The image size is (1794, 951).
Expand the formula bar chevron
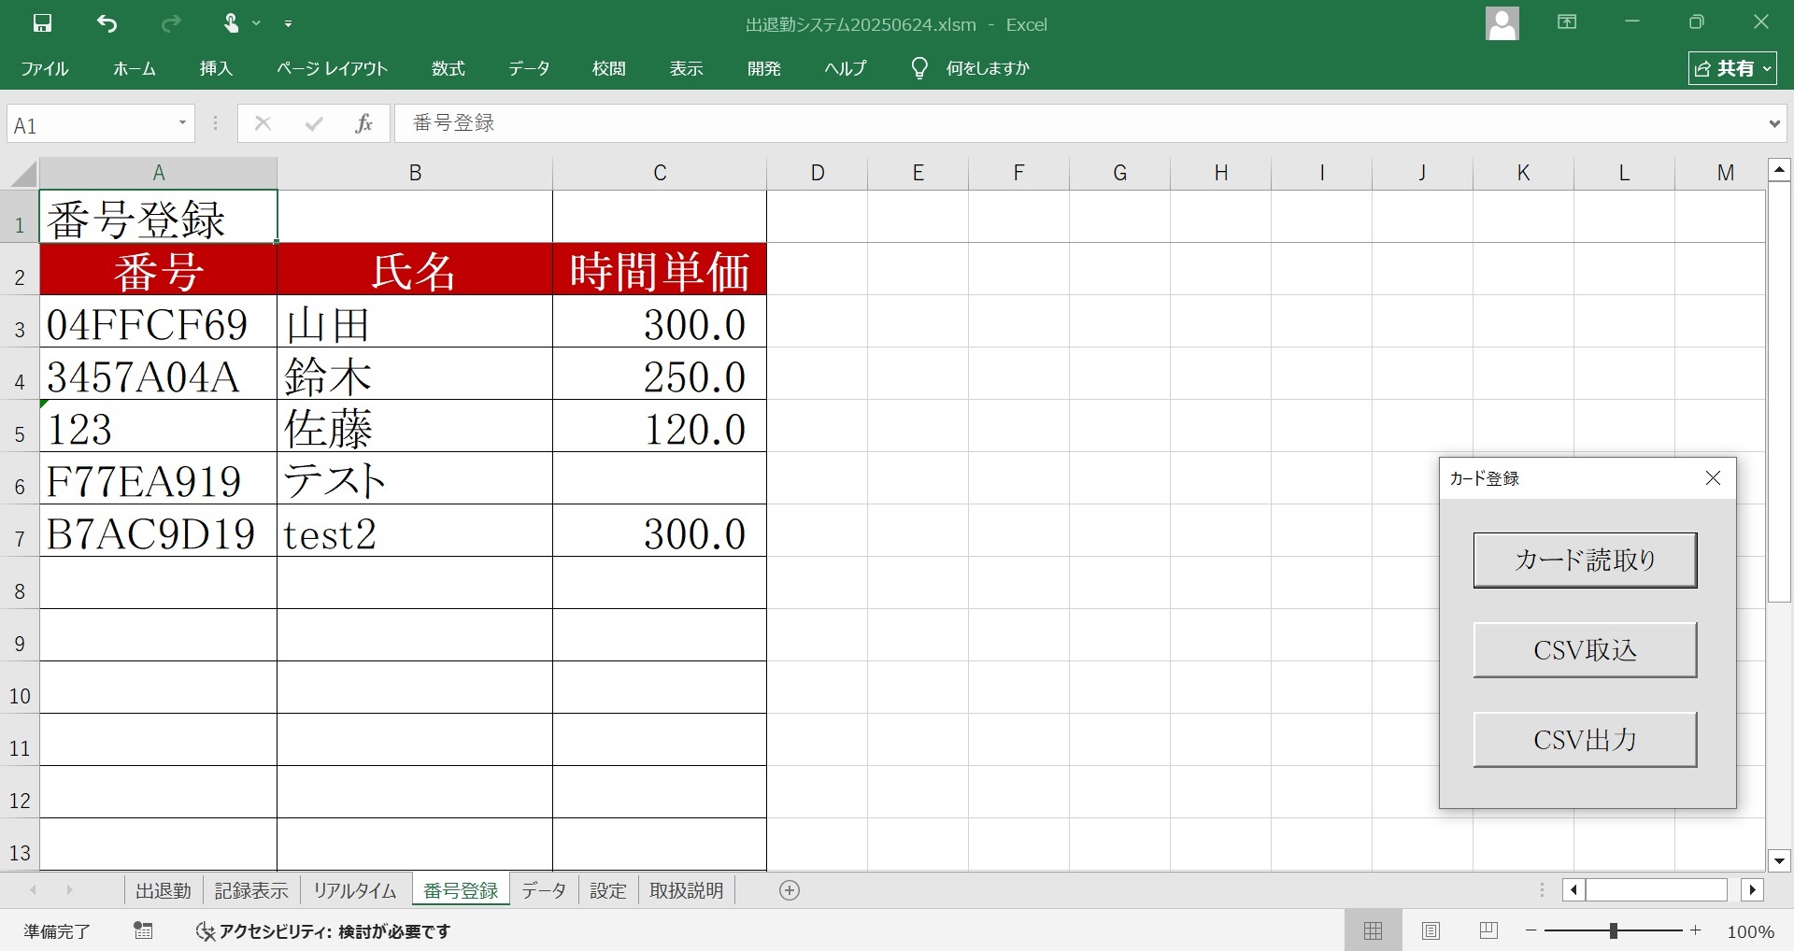coord(1774,123)
